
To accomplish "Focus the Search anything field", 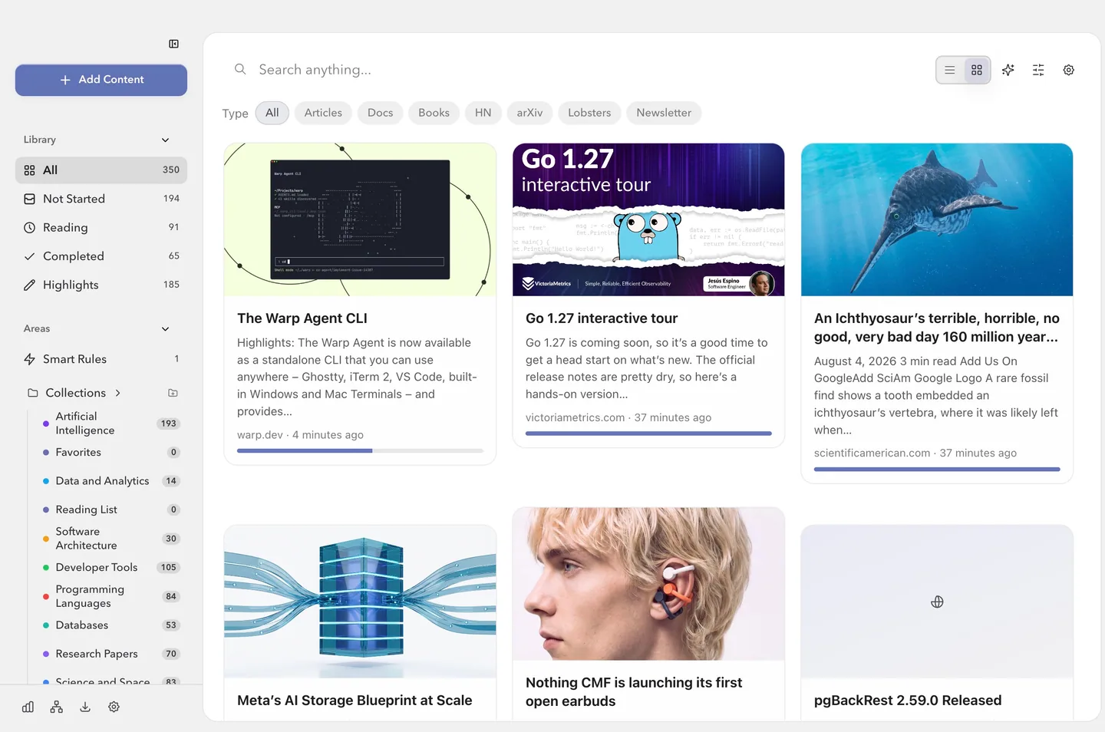I will tap(576, 70).
